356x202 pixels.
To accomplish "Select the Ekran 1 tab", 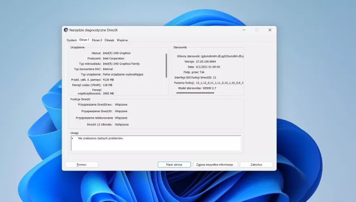I will click(84, 40).
